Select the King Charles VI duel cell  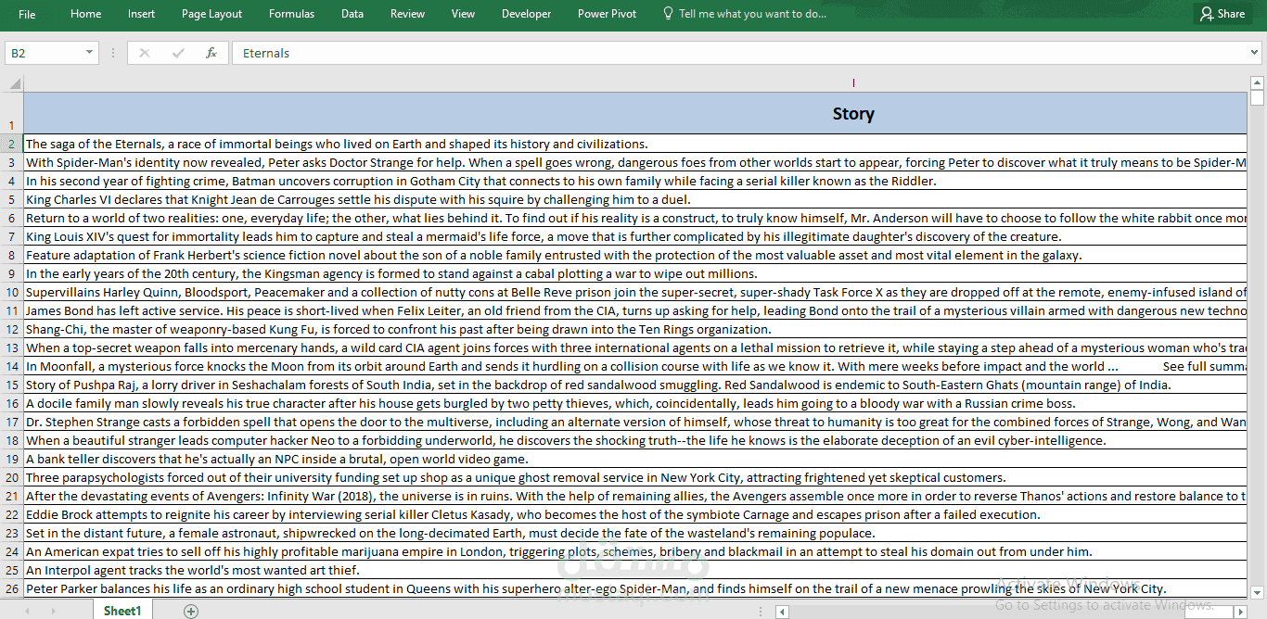coord(634,199)
